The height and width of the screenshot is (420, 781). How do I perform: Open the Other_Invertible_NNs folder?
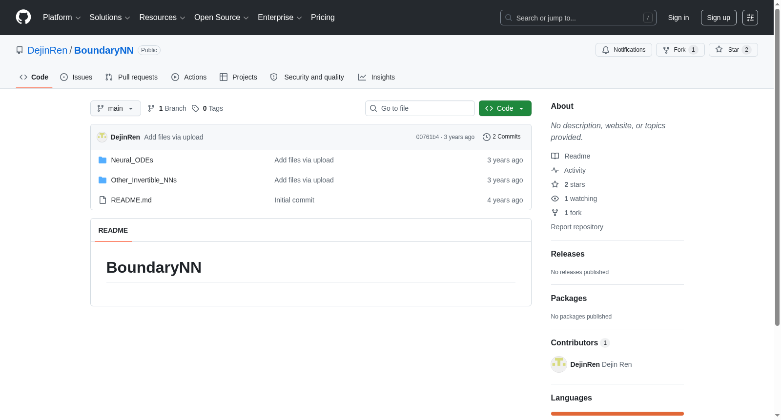(144, 180)
